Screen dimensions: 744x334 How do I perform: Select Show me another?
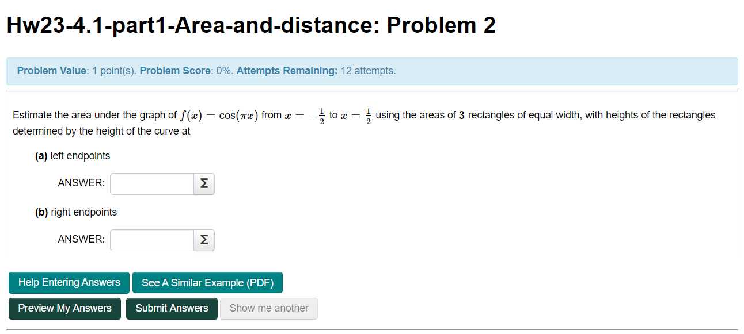tap(268, 308)
